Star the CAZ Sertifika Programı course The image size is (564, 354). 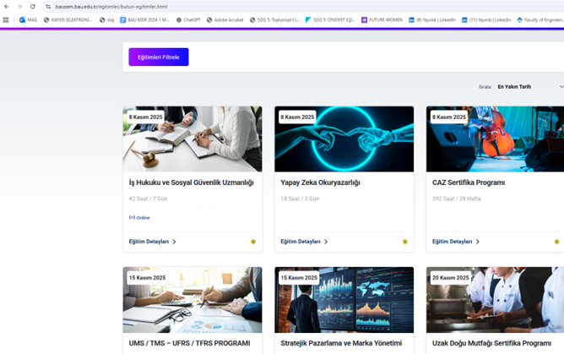click(x=556, y=242)
